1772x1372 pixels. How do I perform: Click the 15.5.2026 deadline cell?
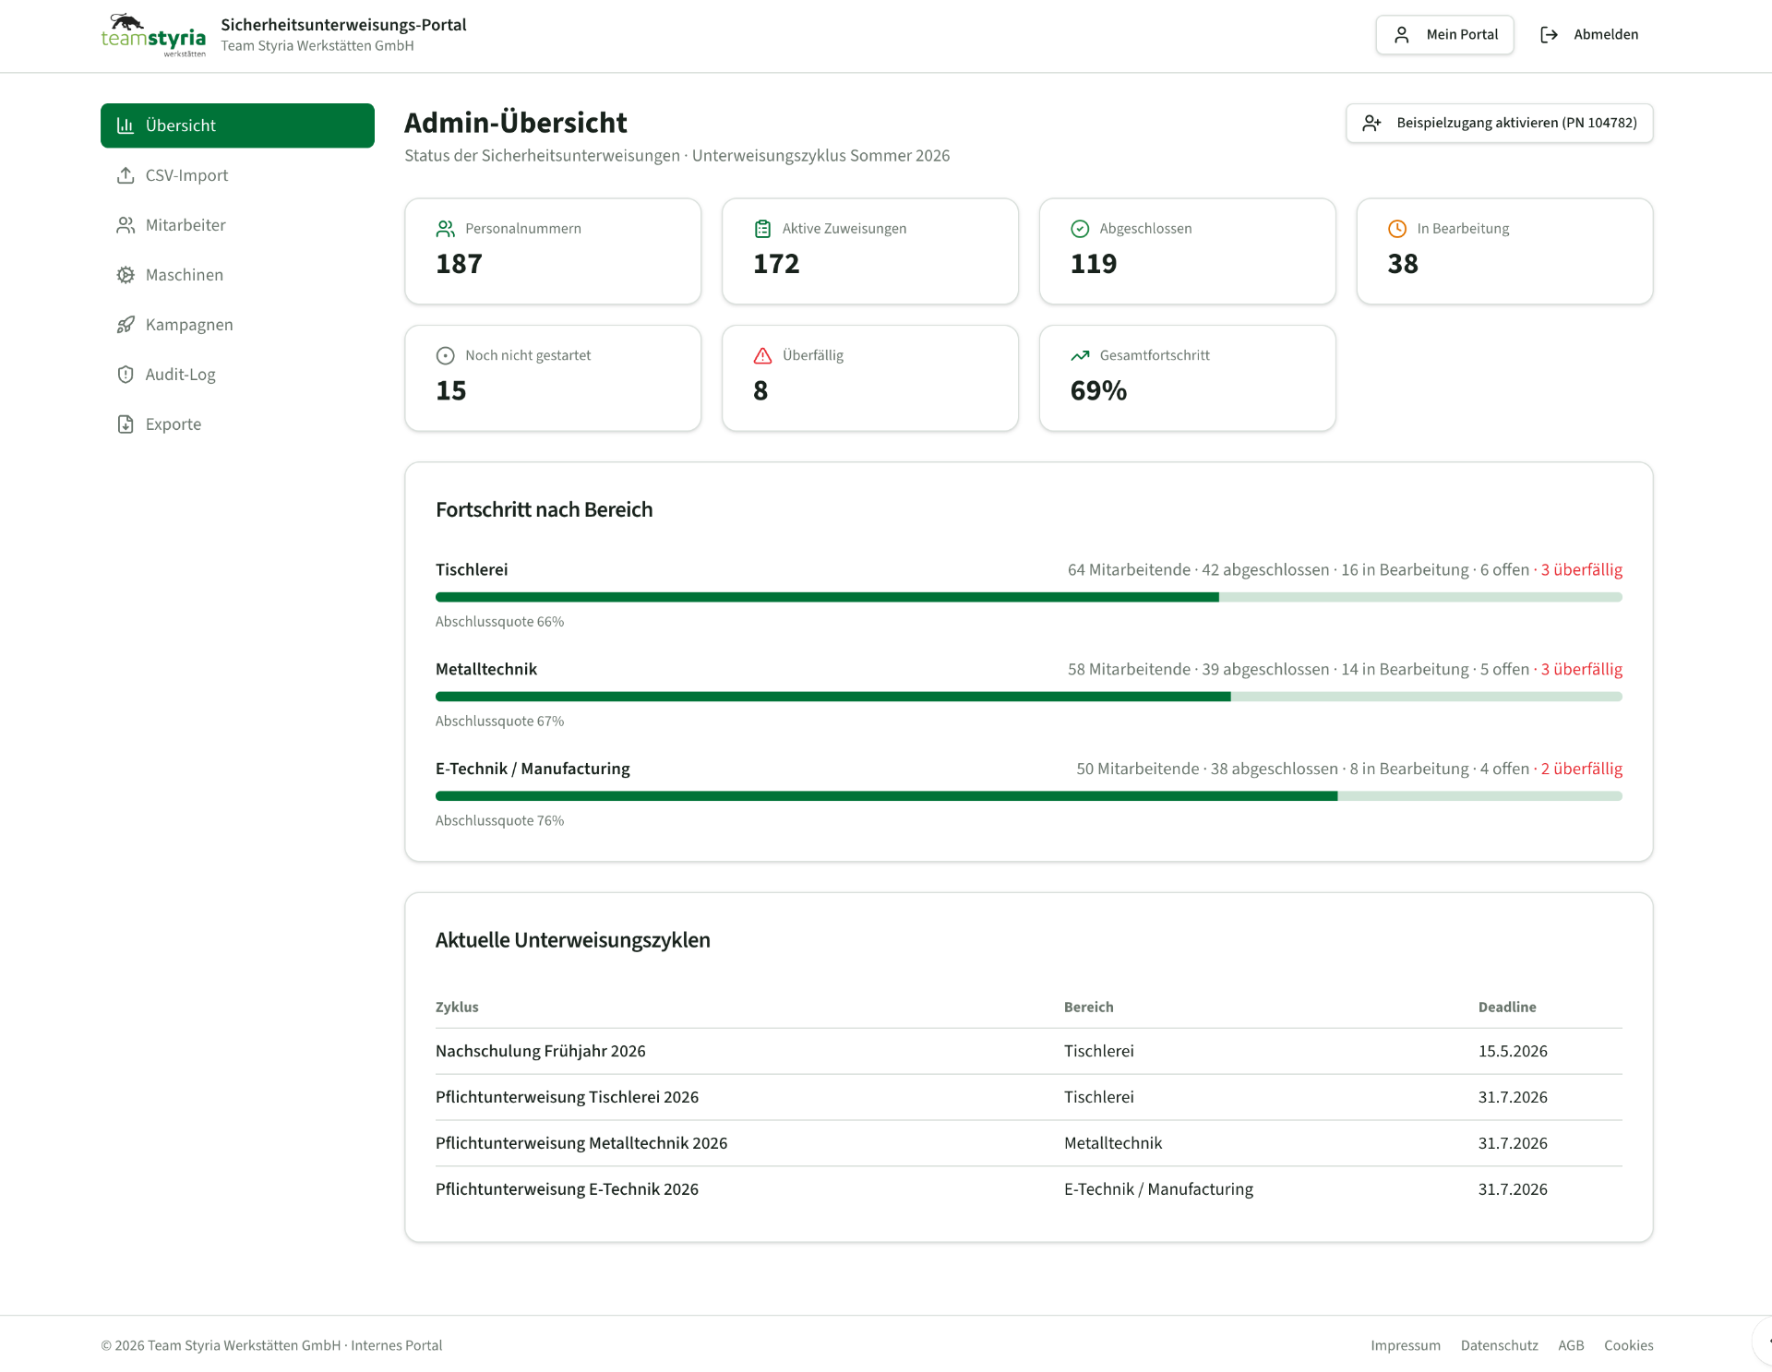(x=1513, y=1052)
